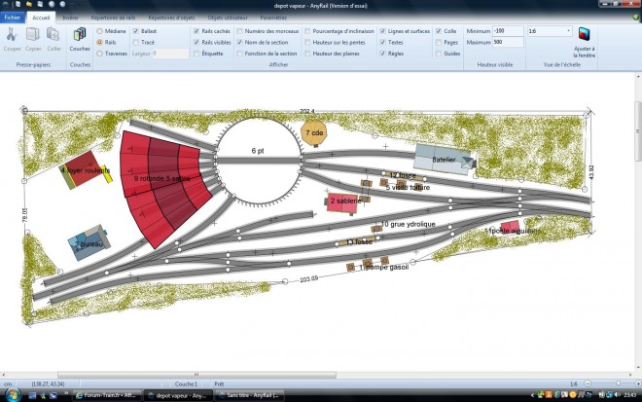Click the zoom in plus icon in status bar
Viewport: 642px width, 402px height.
click(x=638, y=384)
